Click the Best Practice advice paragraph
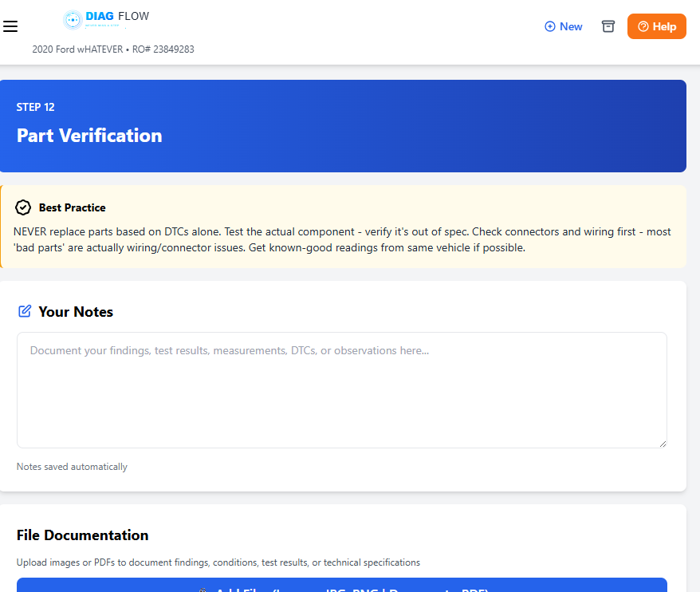700x592 pixels. [x=342, y=239]
